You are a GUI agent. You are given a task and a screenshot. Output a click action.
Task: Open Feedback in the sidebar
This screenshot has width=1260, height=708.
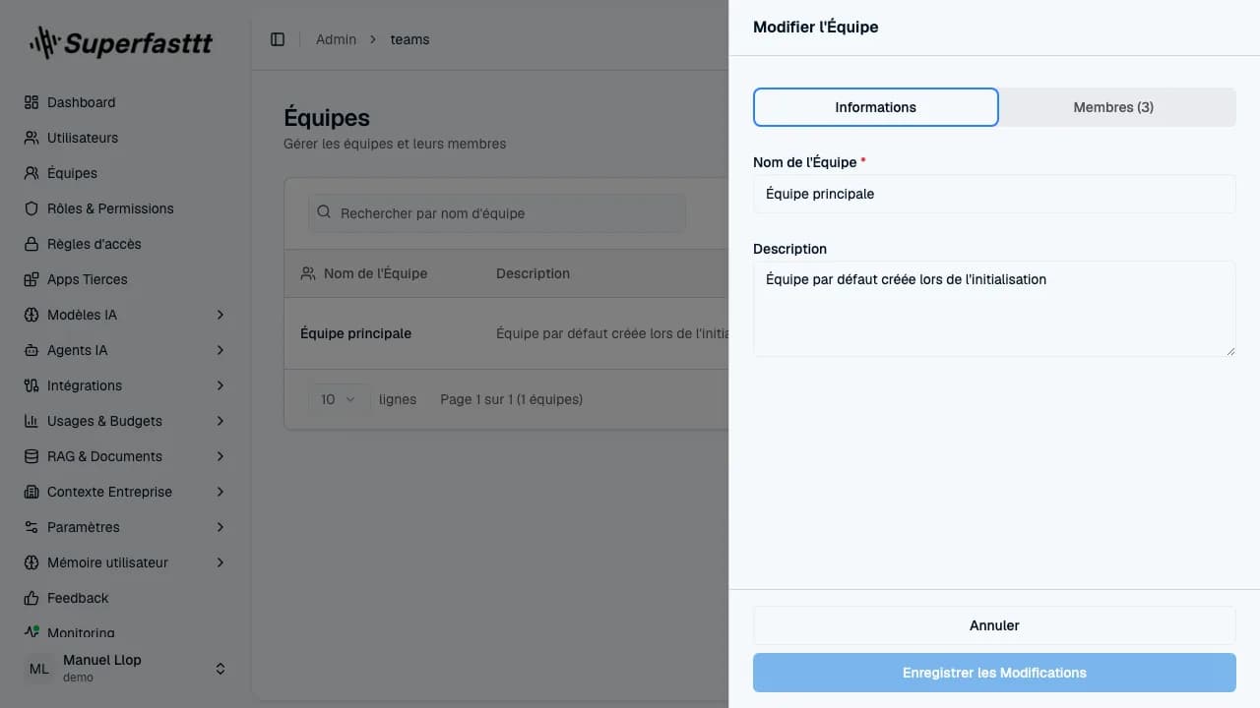tap(78, 598)
